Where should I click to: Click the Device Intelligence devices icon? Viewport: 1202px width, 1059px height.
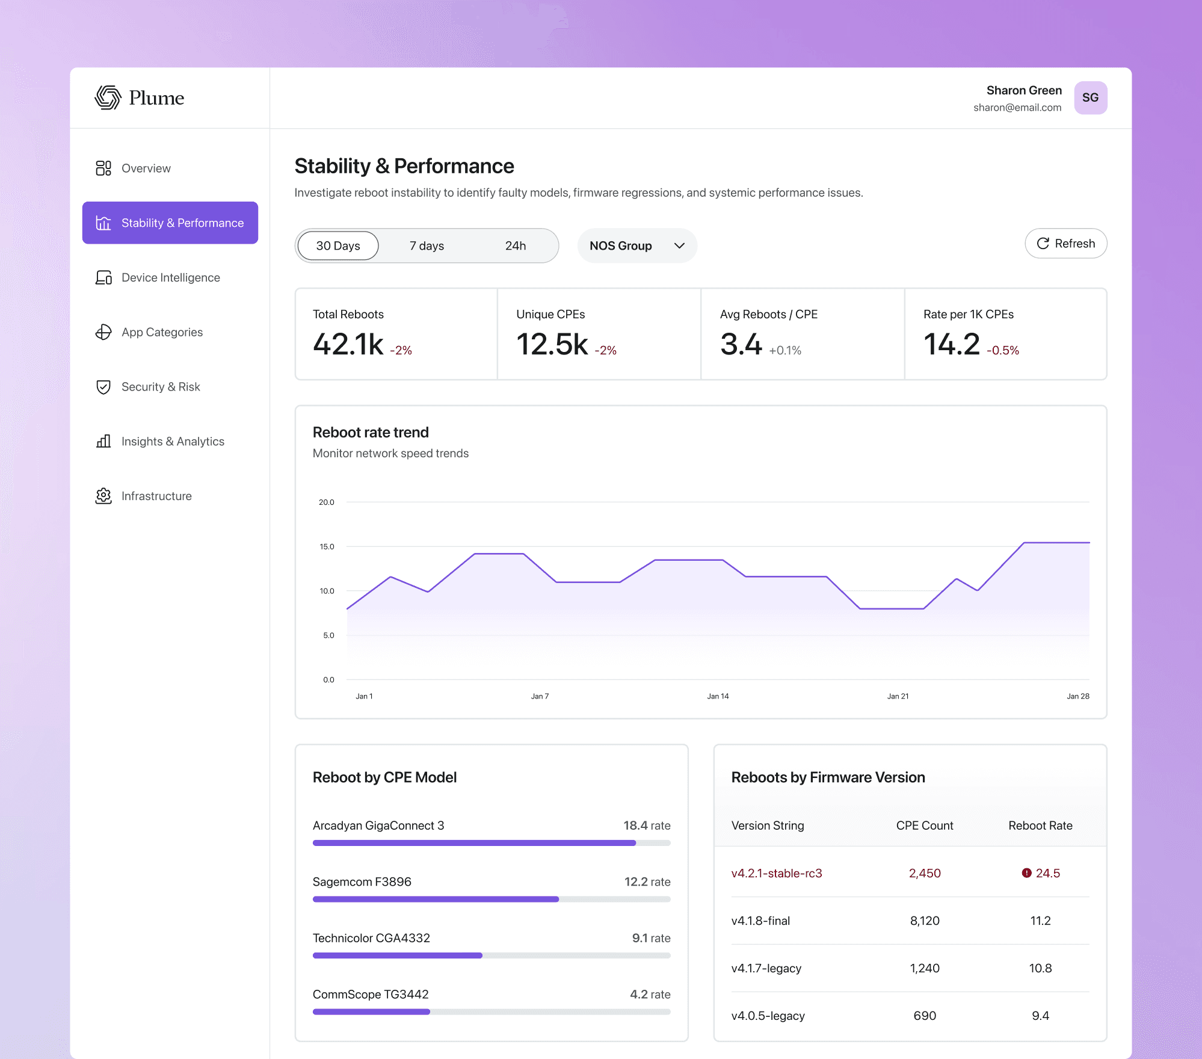click(103, 277)
